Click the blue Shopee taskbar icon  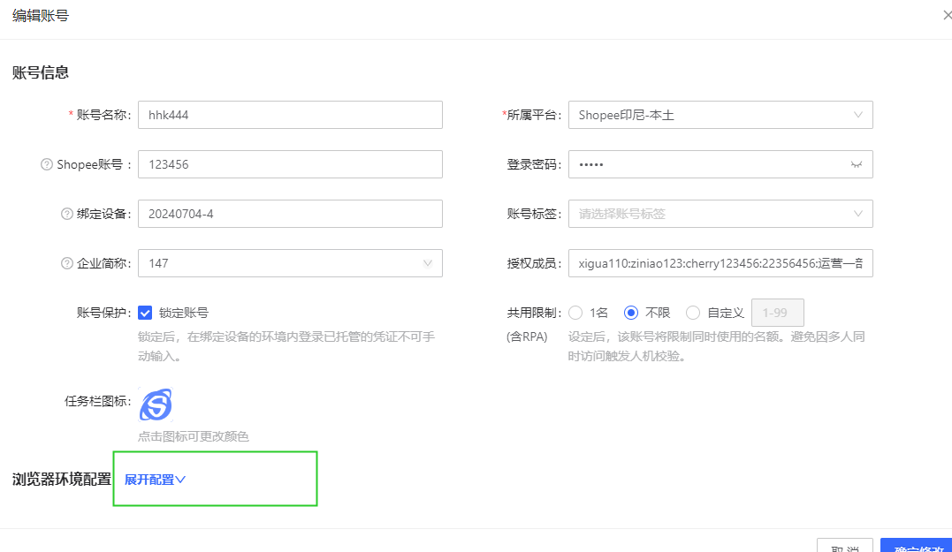coord(156,405)
